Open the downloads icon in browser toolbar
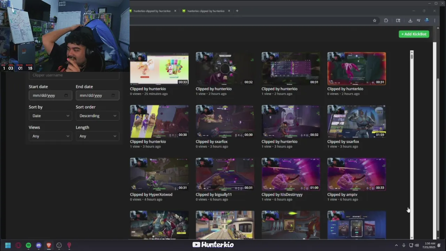The height and width of the screenshot is (251, 446). click(410, 21)
